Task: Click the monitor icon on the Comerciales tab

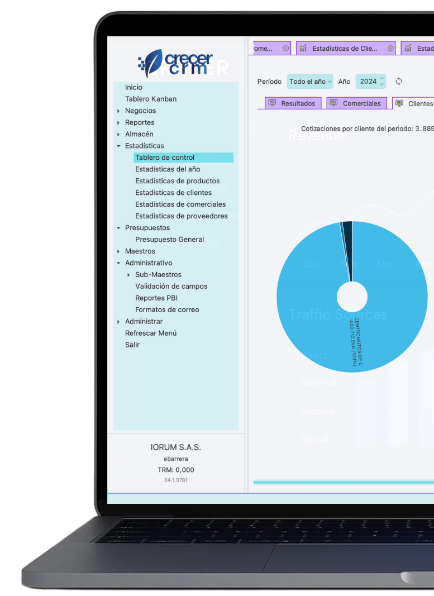Action: pos(333,103)
